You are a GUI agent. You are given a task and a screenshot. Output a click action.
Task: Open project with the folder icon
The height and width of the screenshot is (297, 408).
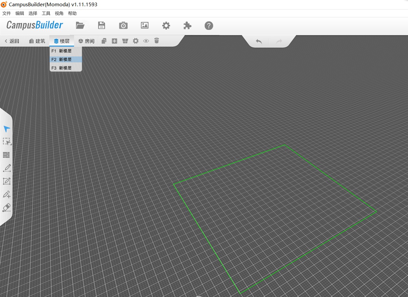(80, 25)
